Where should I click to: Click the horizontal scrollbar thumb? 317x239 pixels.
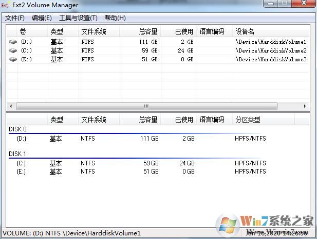pyautogui.click(x=146, y=106)
